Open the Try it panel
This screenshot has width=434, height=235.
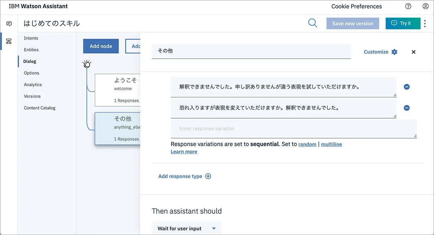coord(403,23)
